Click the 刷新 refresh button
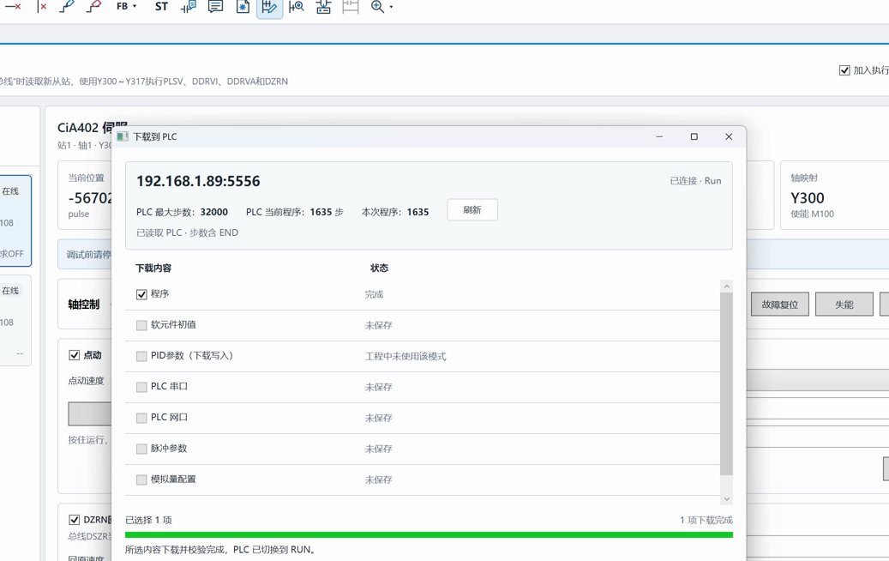 click(x=472, y=210)
